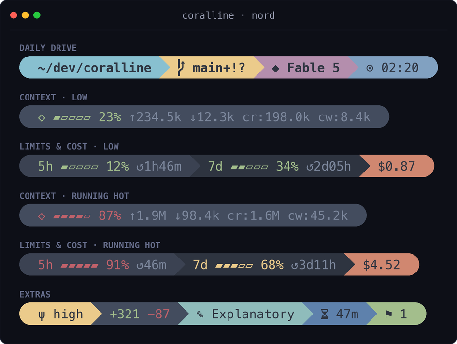The width and height of the screenshot is (457, 344).
Task: Click the green 12% five-hour limit bar
Action: click(79, 167)
